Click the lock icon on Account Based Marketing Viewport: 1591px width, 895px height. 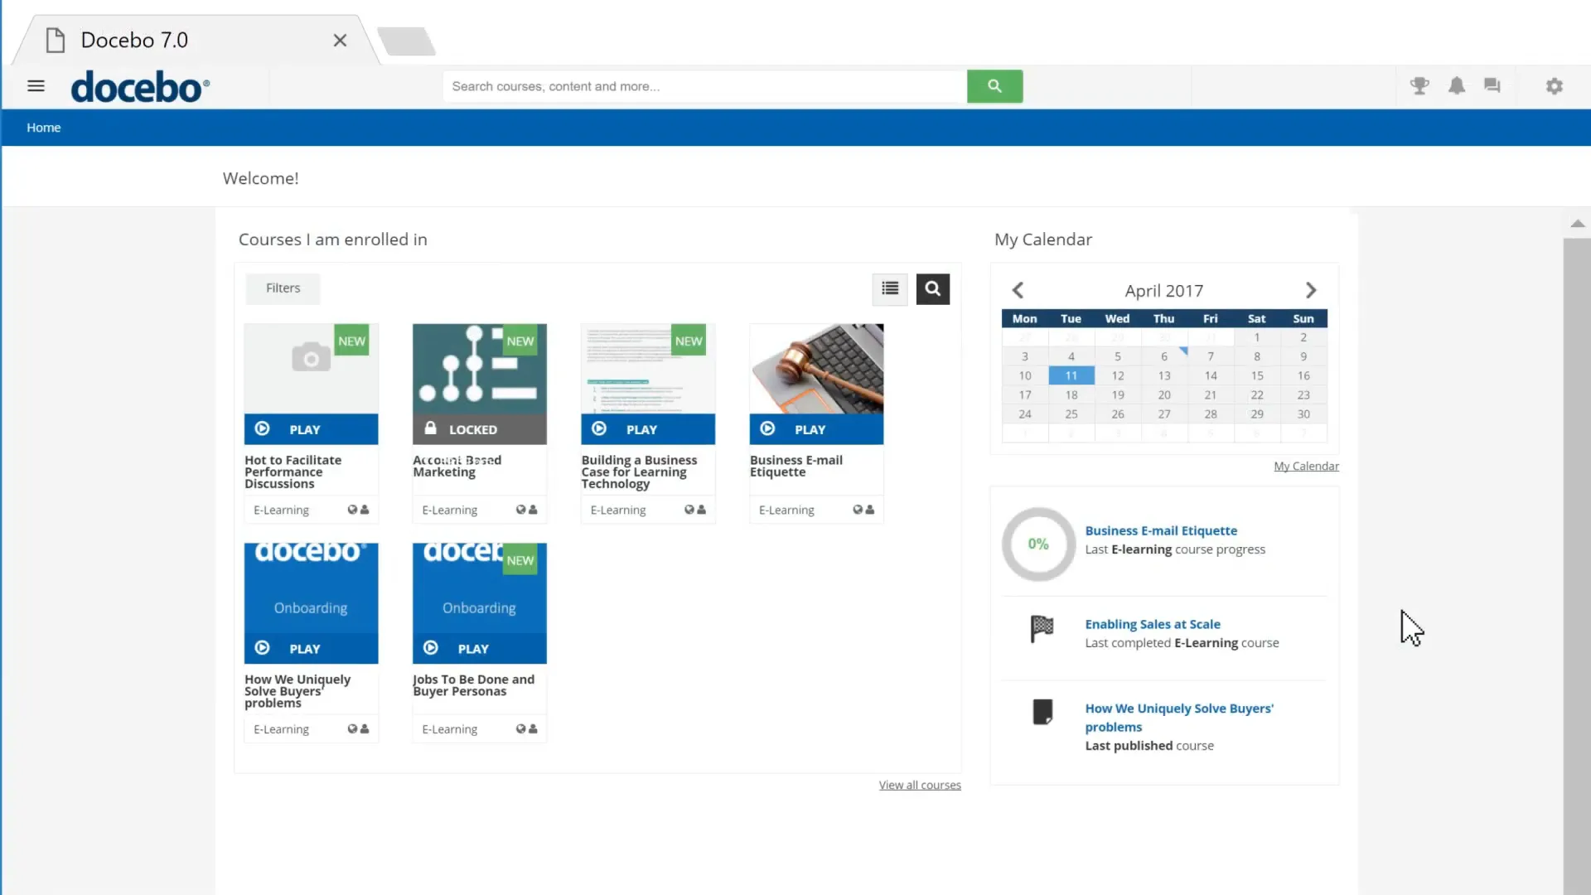coord(430,428)
